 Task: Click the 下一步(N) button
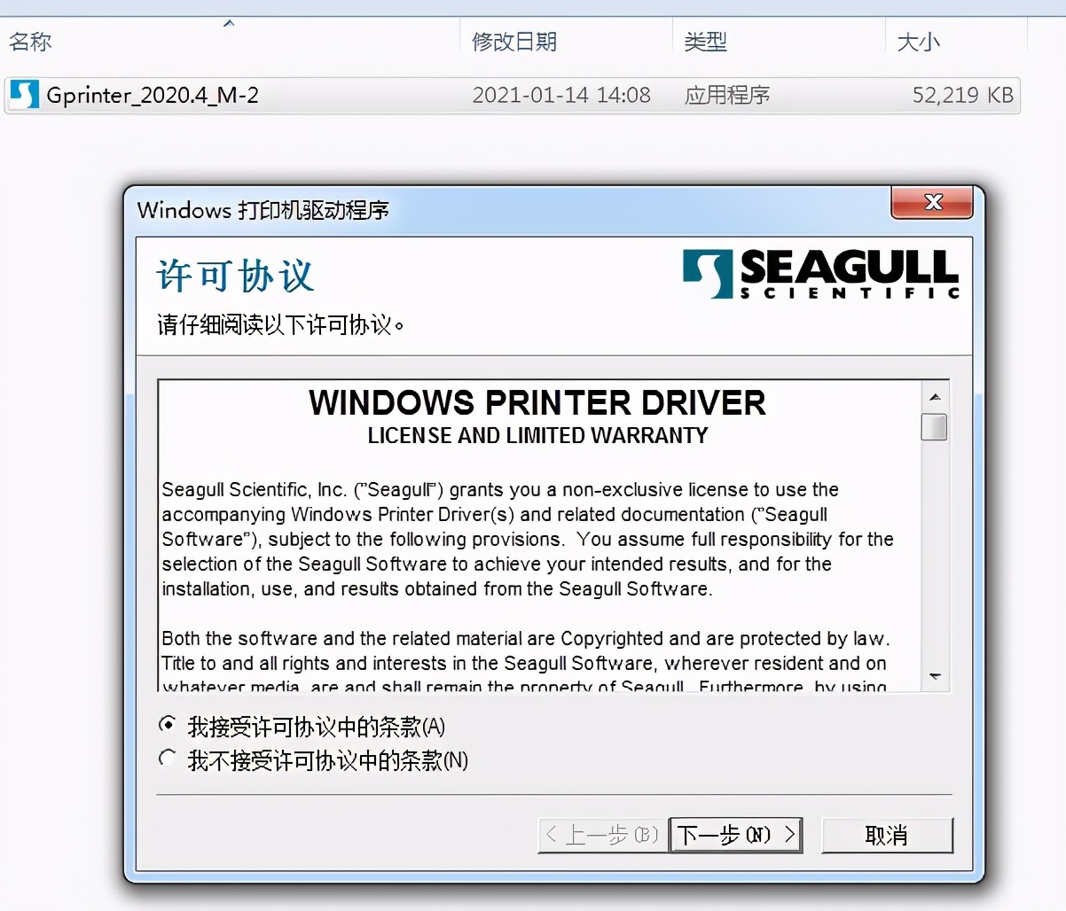735,835
